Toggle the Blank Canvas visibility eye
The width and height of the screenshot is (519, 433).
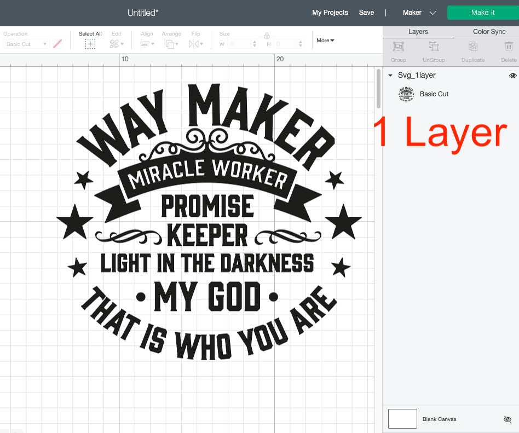[x=506, y=419]
